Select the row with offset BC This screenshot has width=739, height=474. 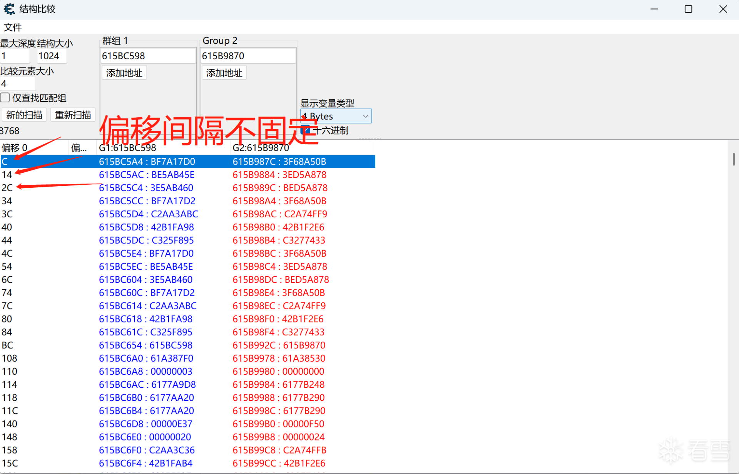click(8, 345)
